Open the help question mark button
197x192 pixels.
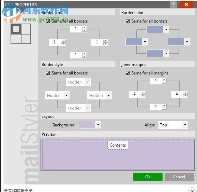[x=173, y=4]
